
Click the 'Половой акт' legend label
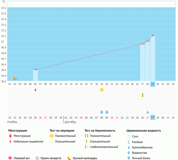tap(22, 158)
